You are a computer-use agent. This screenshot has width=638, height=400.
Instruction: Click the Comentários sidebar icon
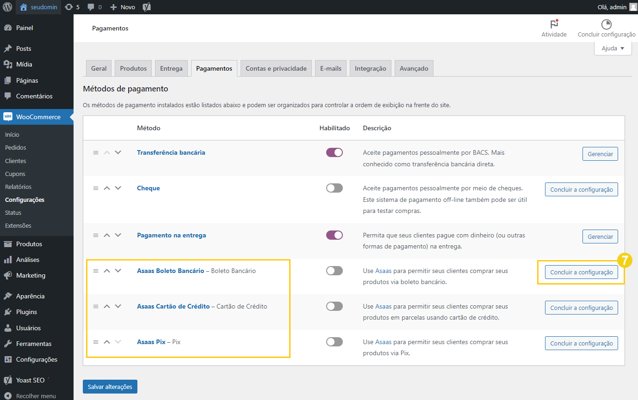click(8, 96)
